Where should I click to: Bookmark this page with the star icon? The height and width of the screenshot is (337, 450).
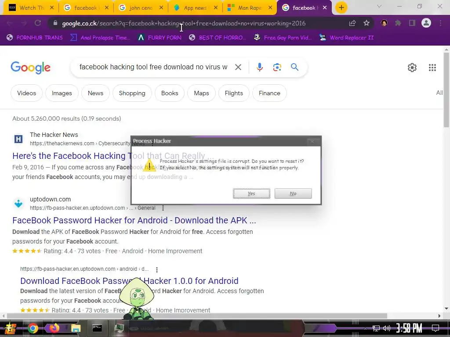click(367, 23)
